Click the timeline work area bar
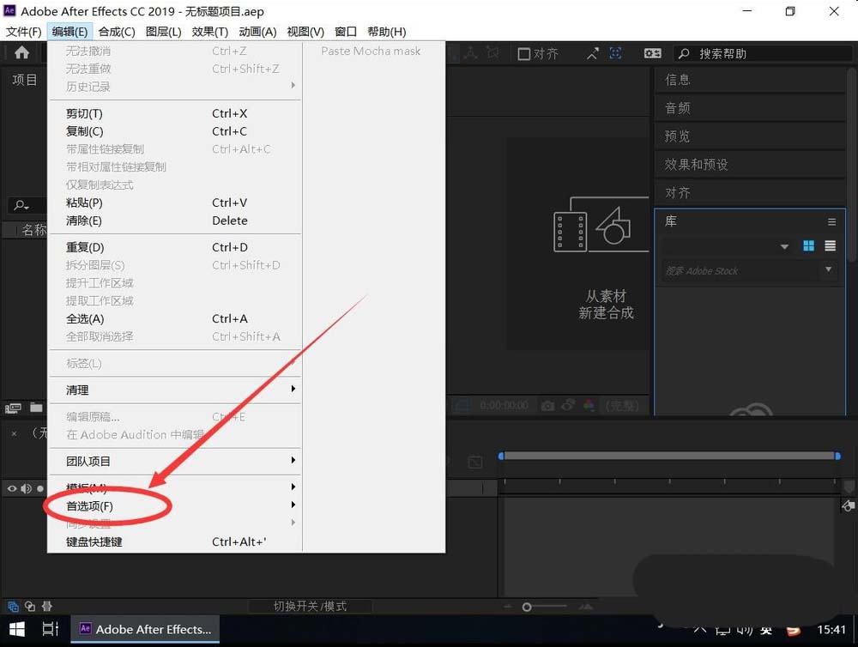The width and height of the screenshot is (858, 647). pyautogui.click(x=669, y=456)
